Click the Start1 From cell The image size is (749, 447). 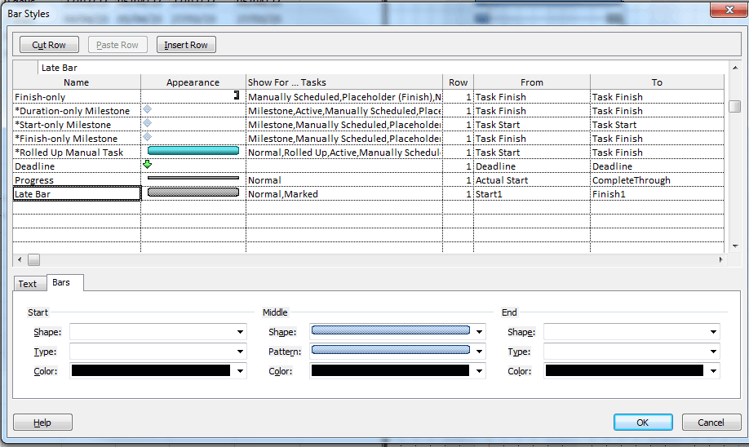point(532,194)
